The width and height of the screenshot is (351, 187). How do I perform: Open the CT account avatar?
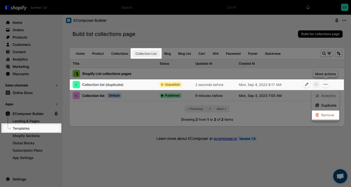[344, 8]
